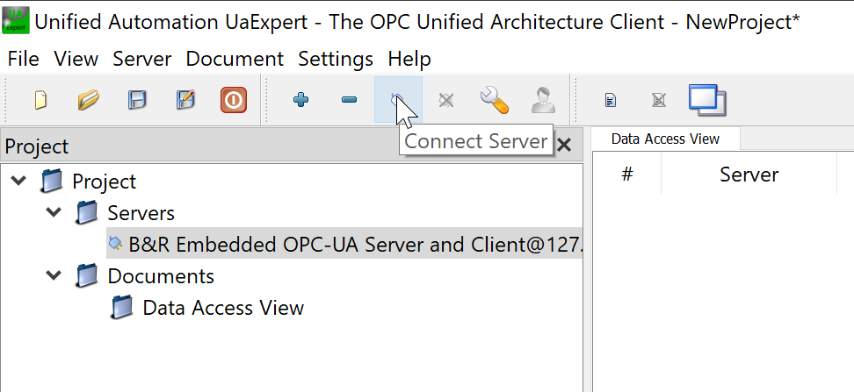Viewport: 854px width, 392px height.
Task: Open the File menu
Action: (x=24, y=59)
